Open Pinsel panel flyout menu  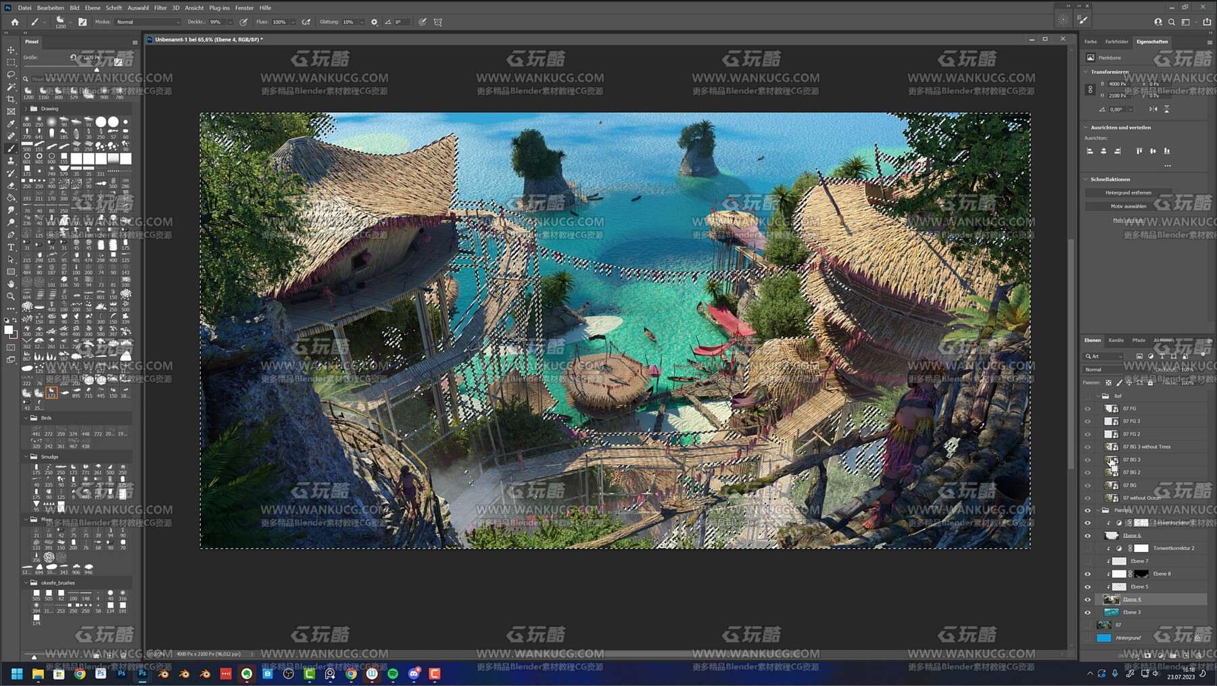(x=135, y=42)
